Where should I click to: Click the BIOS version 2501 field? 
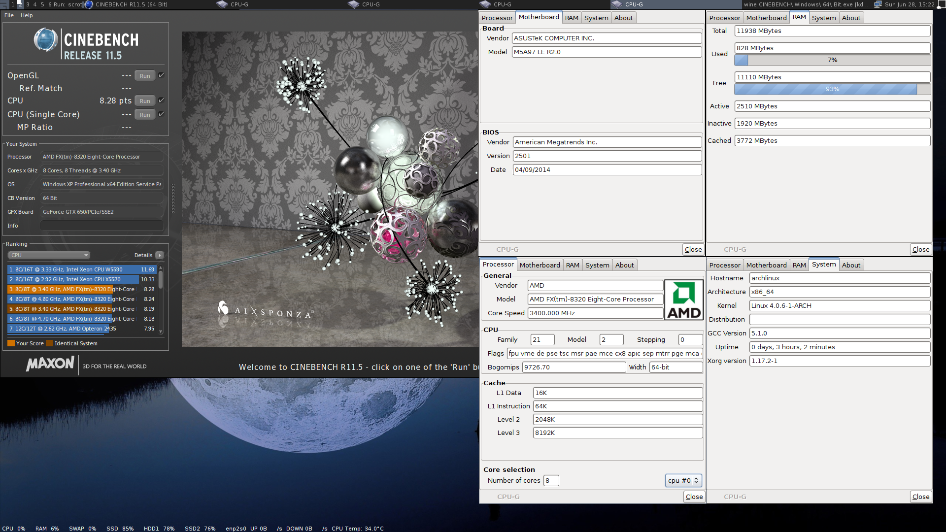(607, 156)
